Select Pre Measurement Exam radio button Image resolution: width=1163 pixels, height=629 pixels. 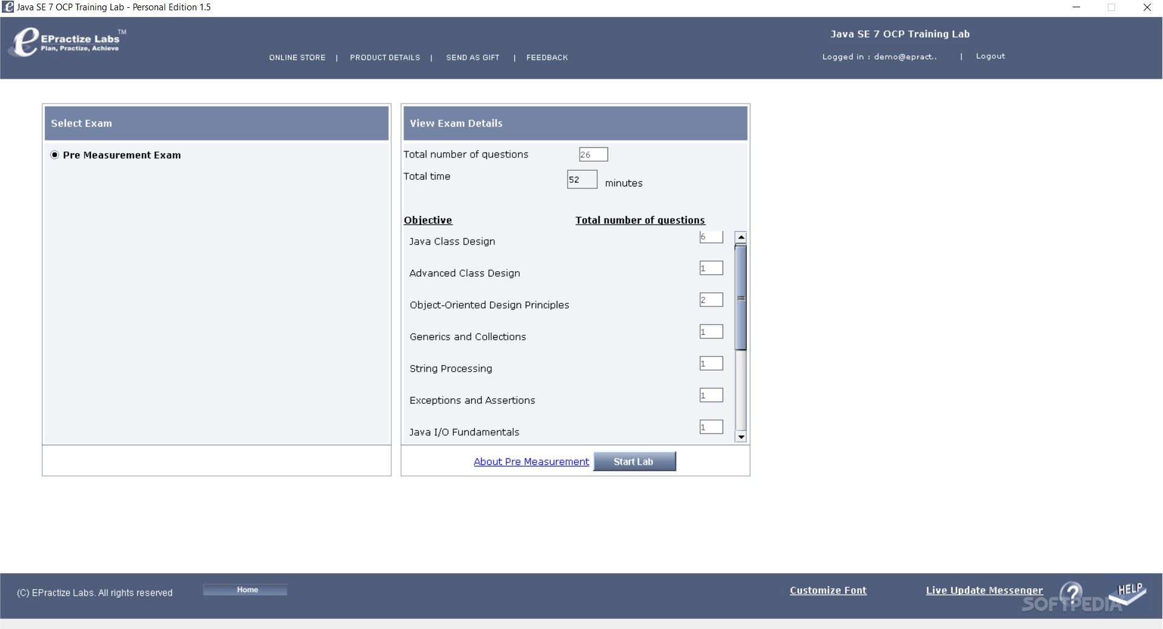pyautogui.click(x=55, y=155)
